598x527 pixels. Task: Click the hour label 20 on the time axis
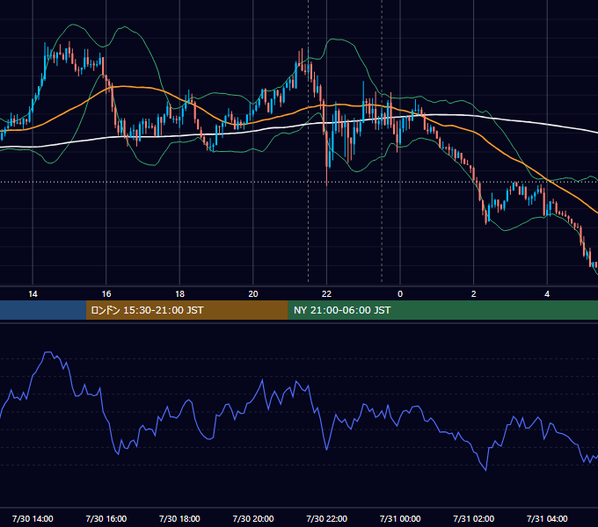point(253,294)
